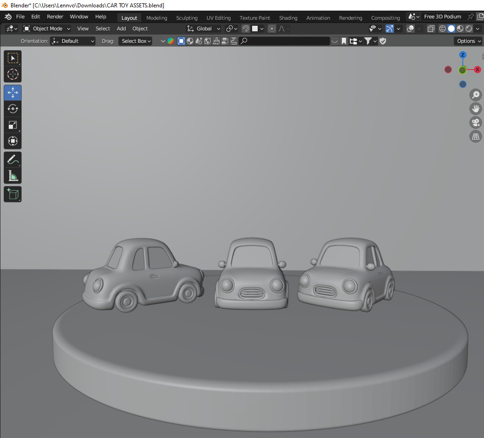
Task: Click the bookmark icon beside search field
Action: click(x=344, y=41)
